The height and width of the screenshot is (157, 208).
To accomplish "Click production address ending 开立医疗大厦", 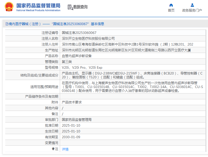I will tap(126, 50).
